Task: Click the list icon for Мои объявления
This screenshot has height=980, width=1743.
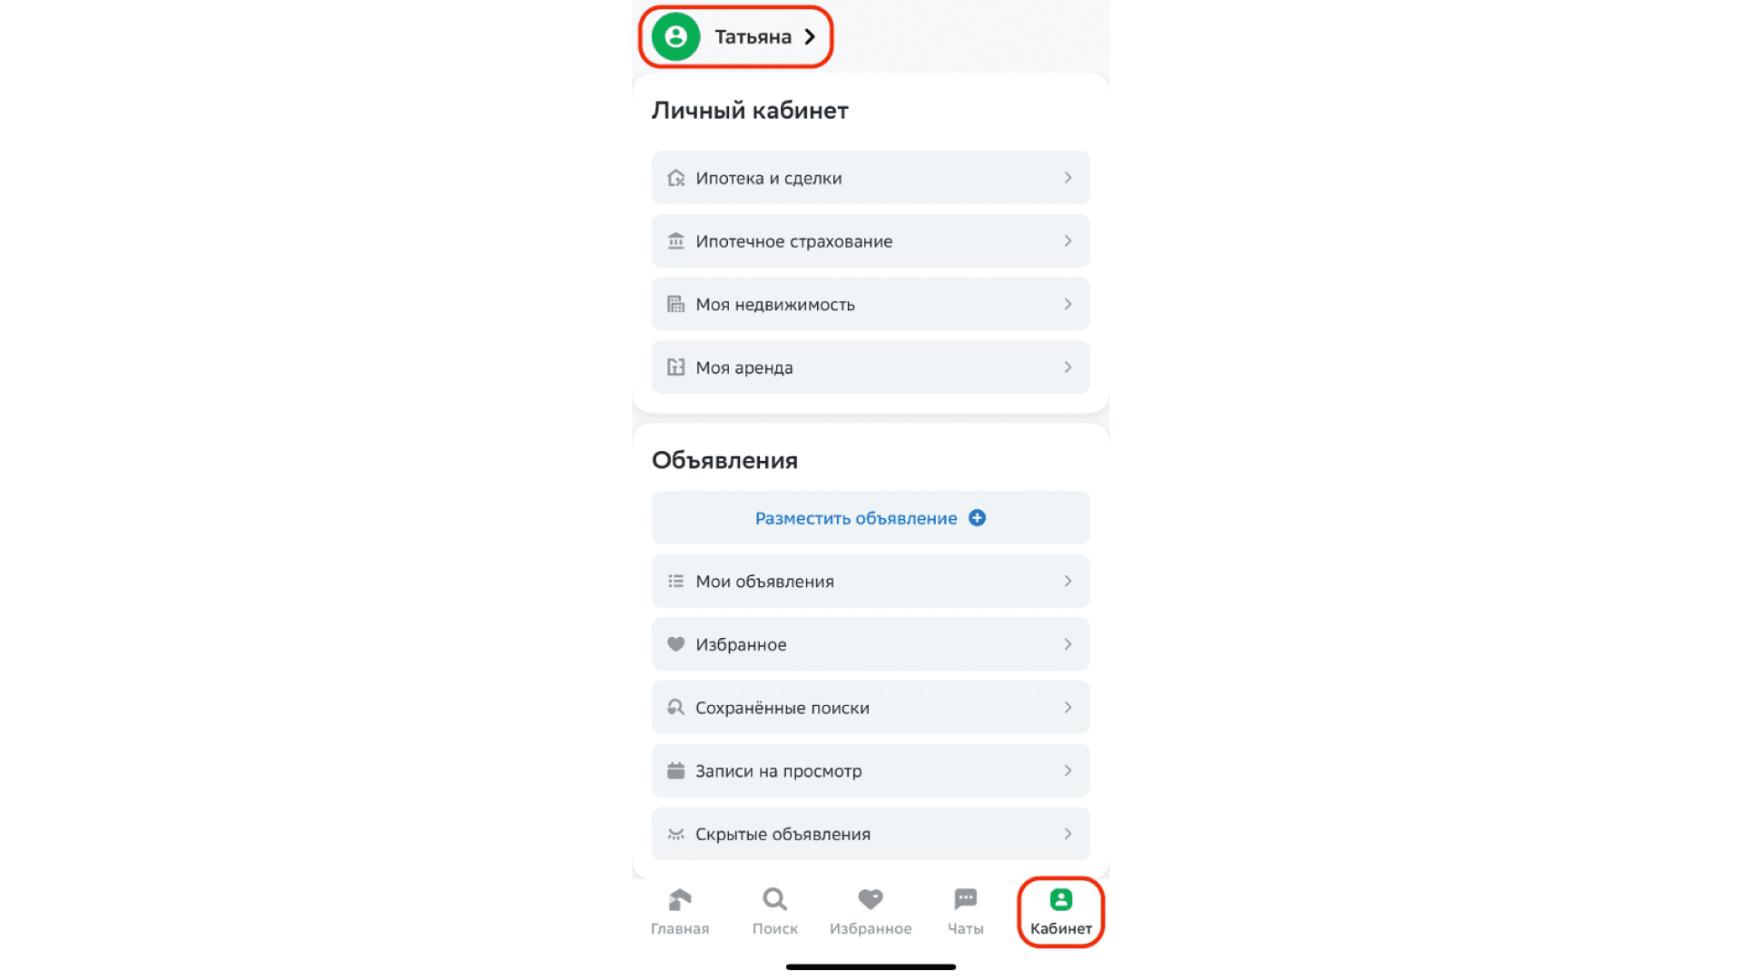Action: (676, 581)
